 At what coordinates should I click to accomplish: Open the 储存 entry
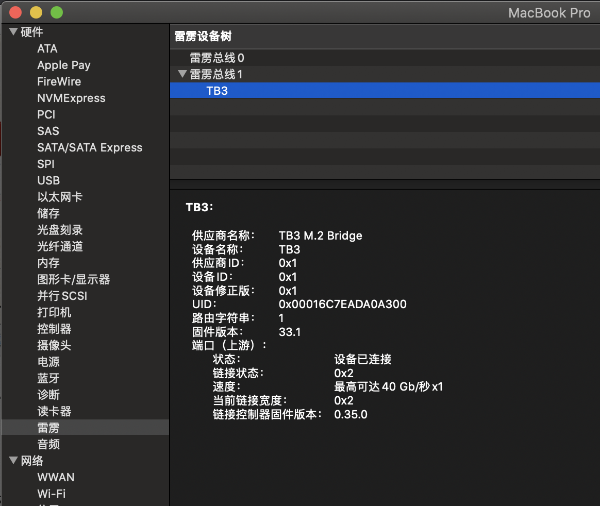[x=48, y=213]
